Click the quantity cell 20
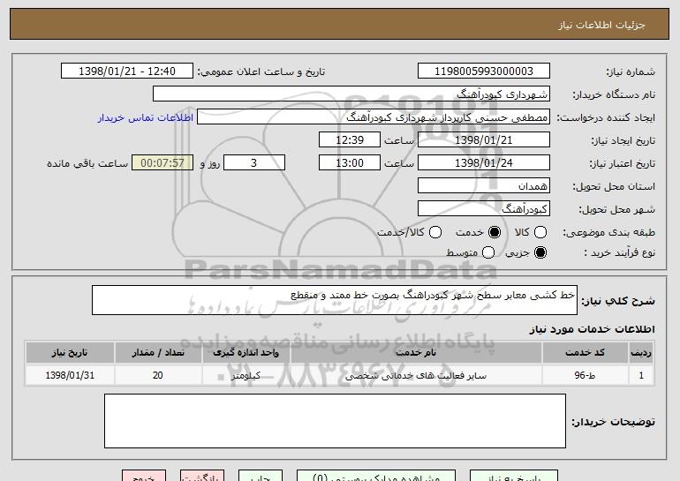The height and width of the screenshot is (481, 680). [x=158, y=375]
